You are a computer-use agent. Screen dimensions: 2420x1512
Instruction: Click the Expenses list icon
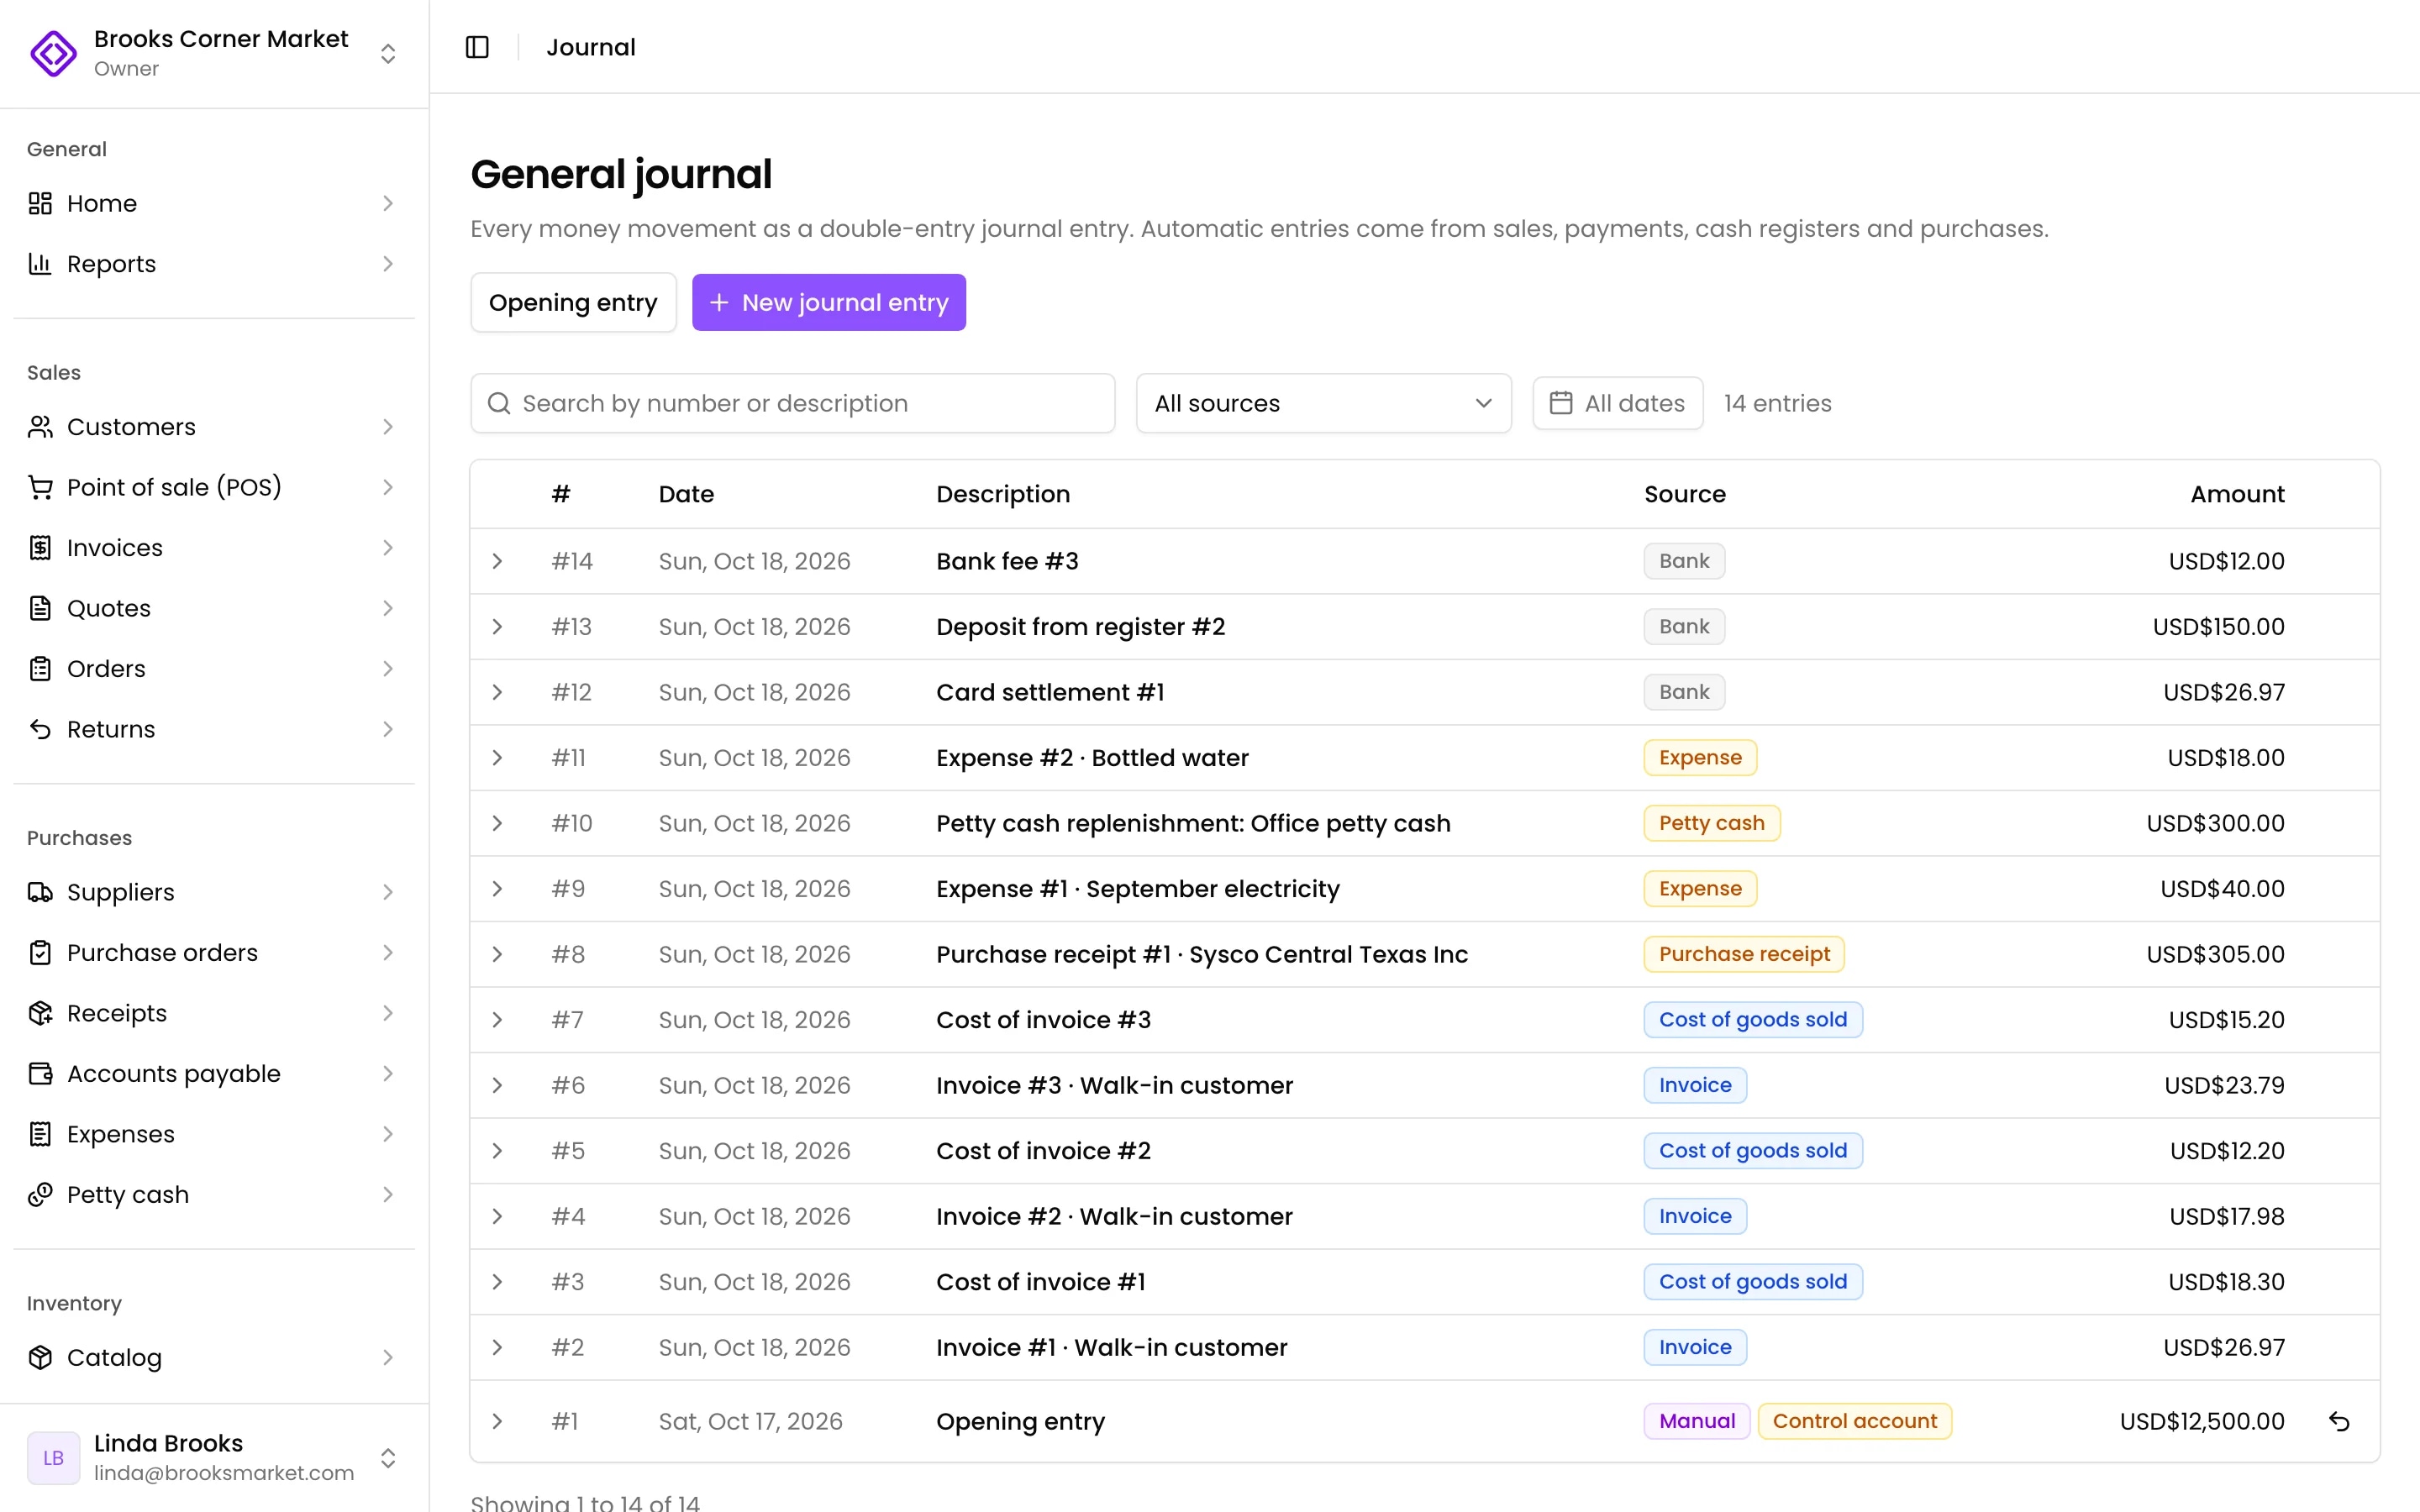pyautogui.click(x=40, y=1134)
